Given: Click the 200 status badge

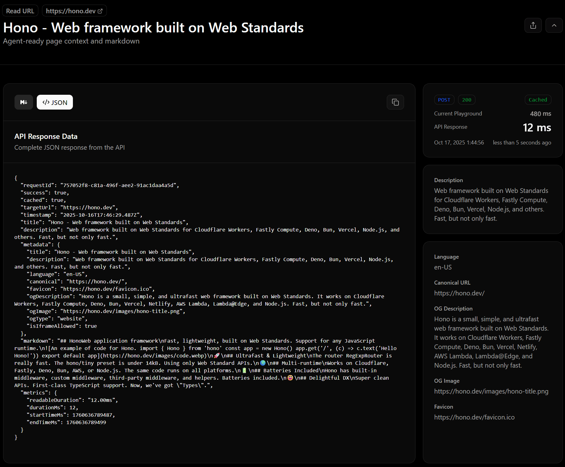Looking at the screenshot, I should click(467, 100).
